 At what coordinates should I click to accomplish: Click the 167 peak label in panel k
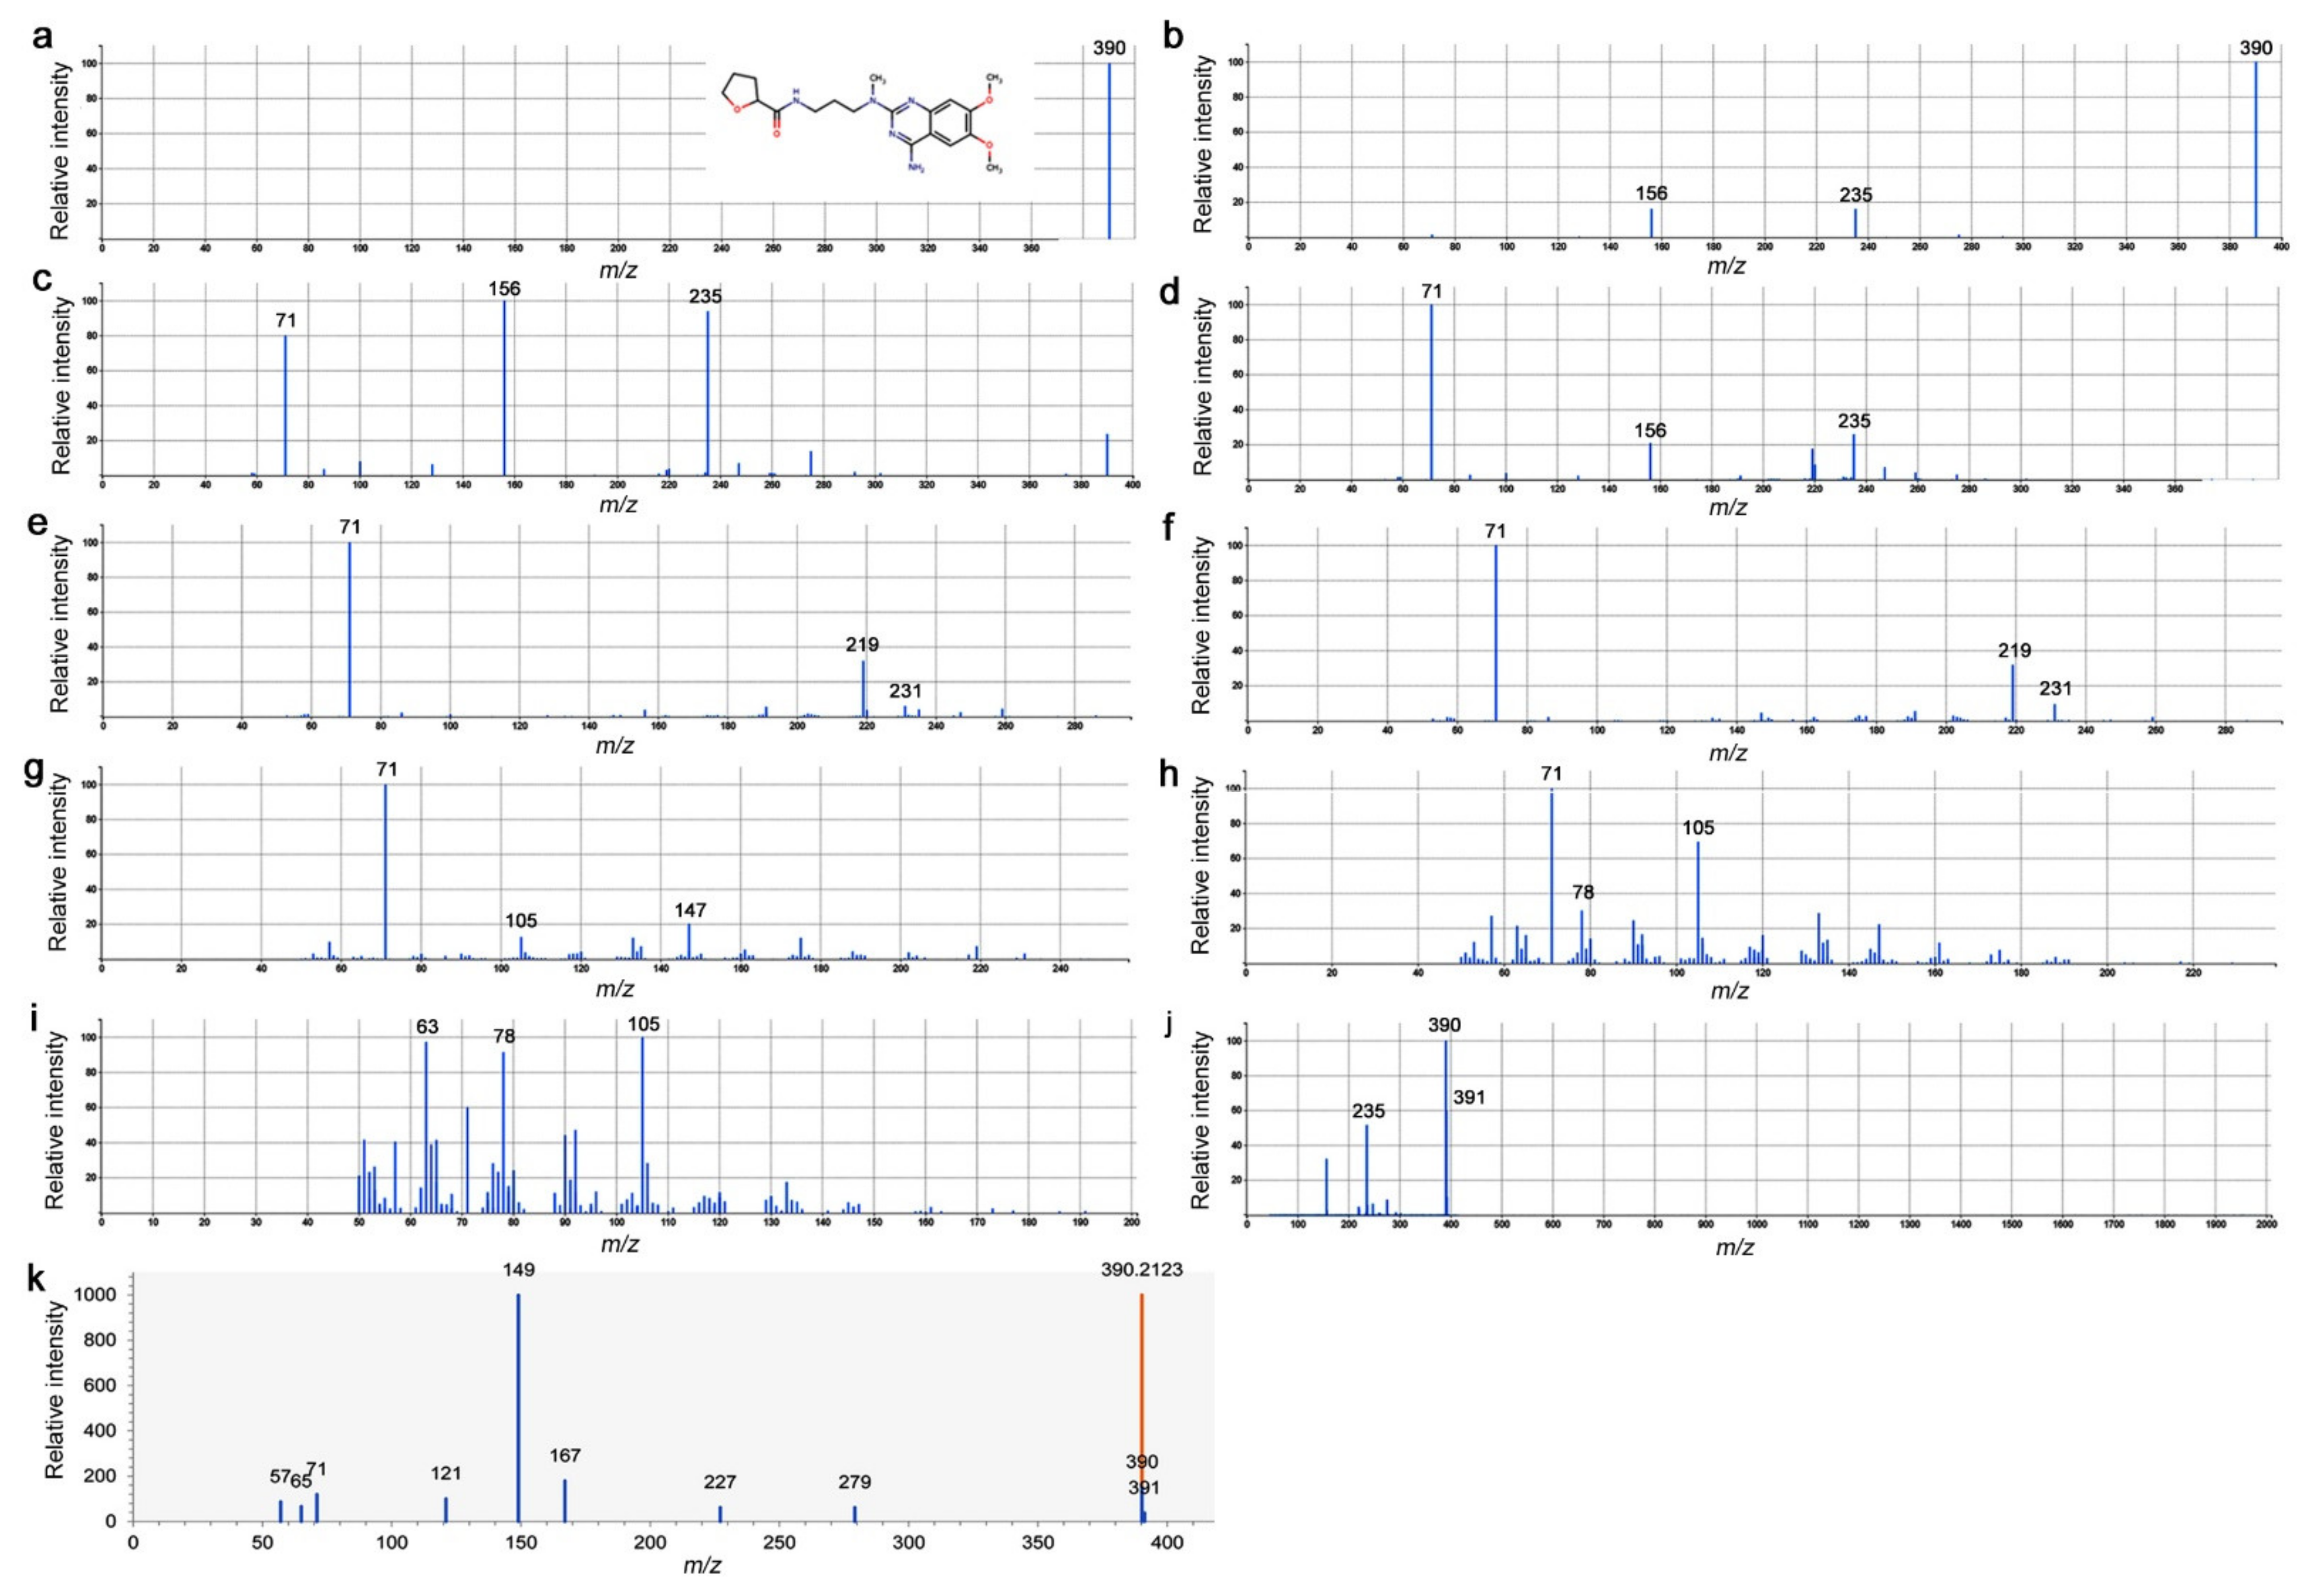pyautogui.click(x=565, y=1456)
